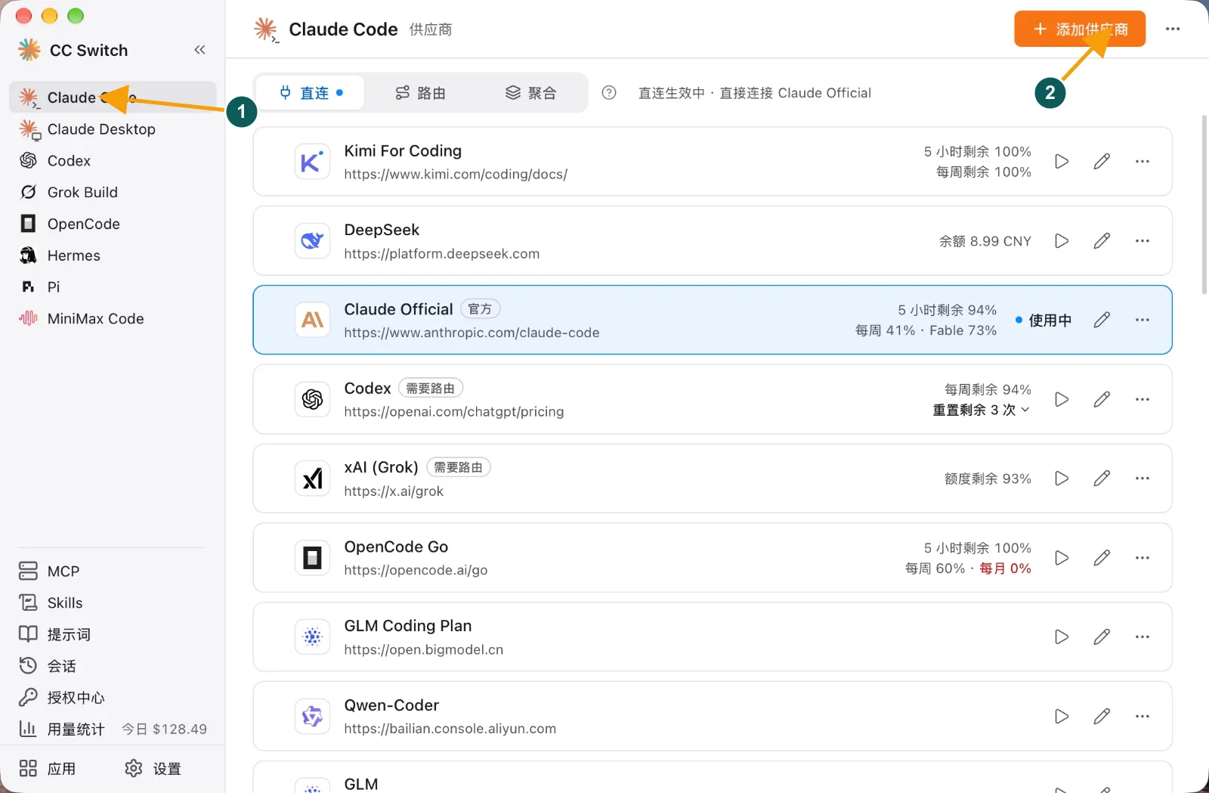Activate DeepSeek with the play icon
1209x793 pixels.
1062,240
